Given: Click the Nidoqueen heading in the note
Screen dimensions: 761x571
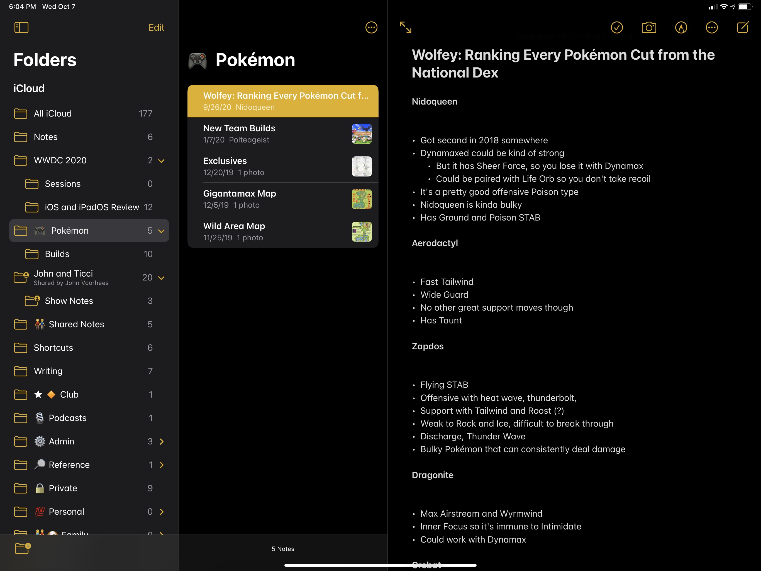Looking at the screenshot, I should [x=435, y=101].
